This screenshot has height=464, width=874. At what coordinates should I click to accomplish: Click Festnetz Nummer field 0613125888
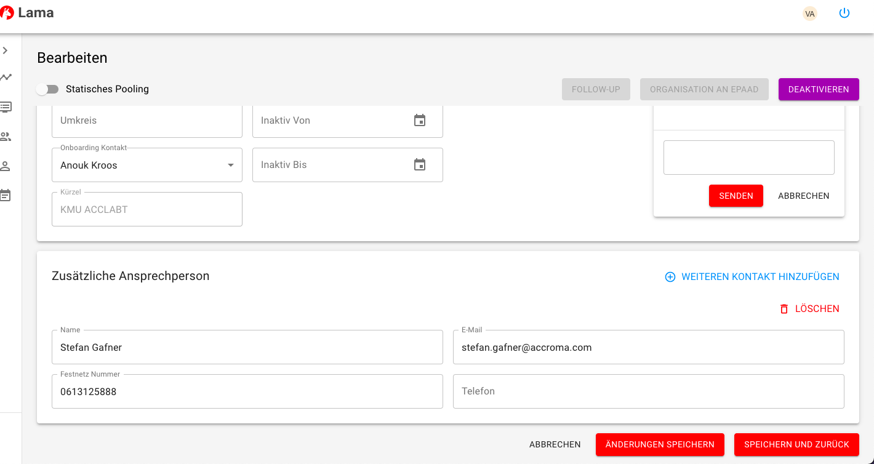click(247, 391)
